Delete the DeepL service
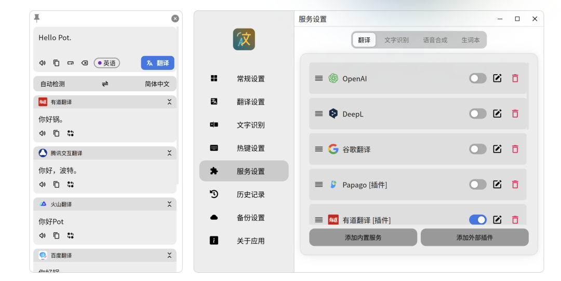The width and height of the screenshot is (561, 281). click(515, 114)
